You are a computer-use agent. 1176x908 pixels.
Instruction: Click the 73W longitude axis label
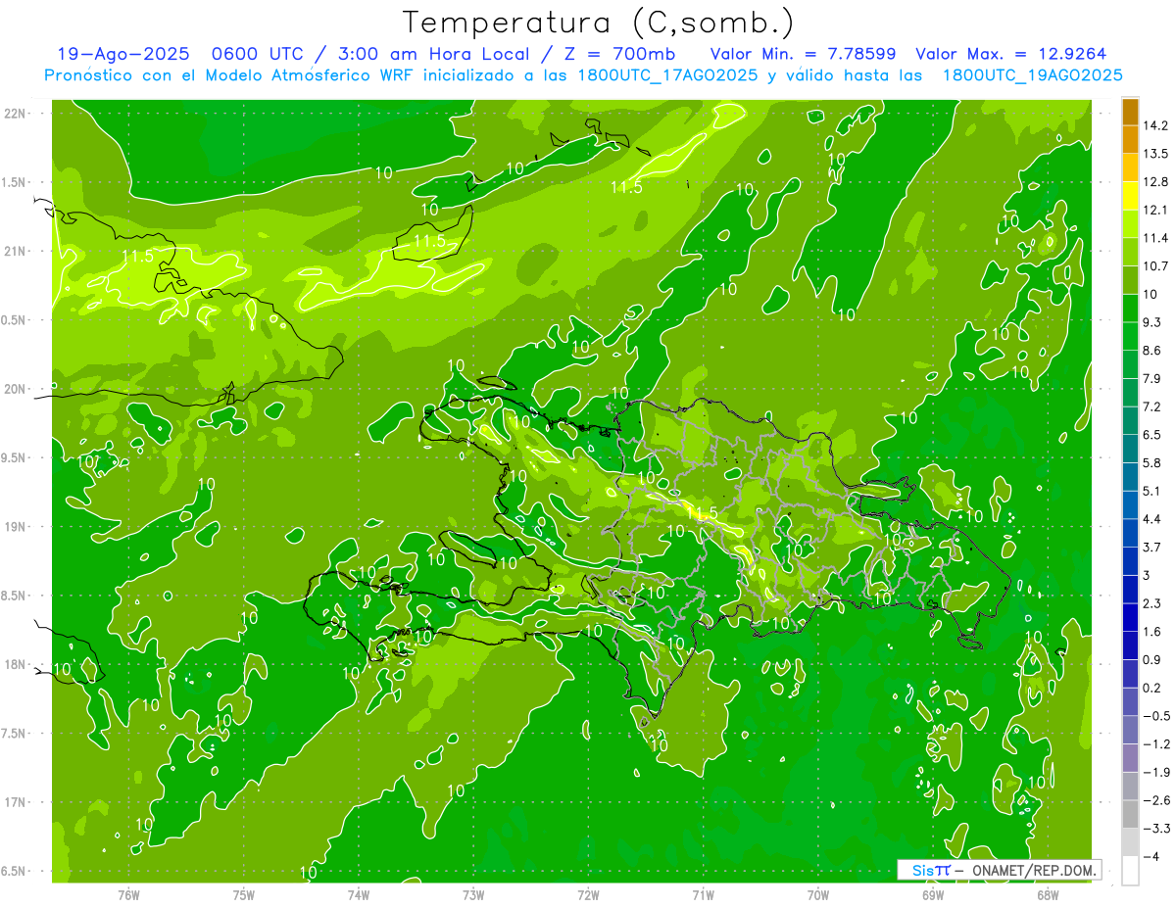(473, 895)
